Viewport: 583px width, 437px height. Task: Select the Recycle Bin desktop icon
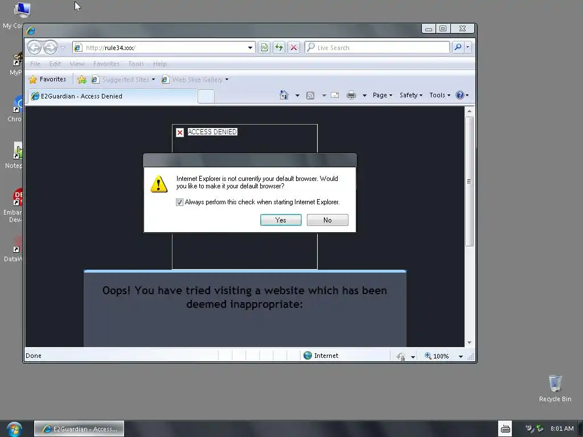[555, 388]
